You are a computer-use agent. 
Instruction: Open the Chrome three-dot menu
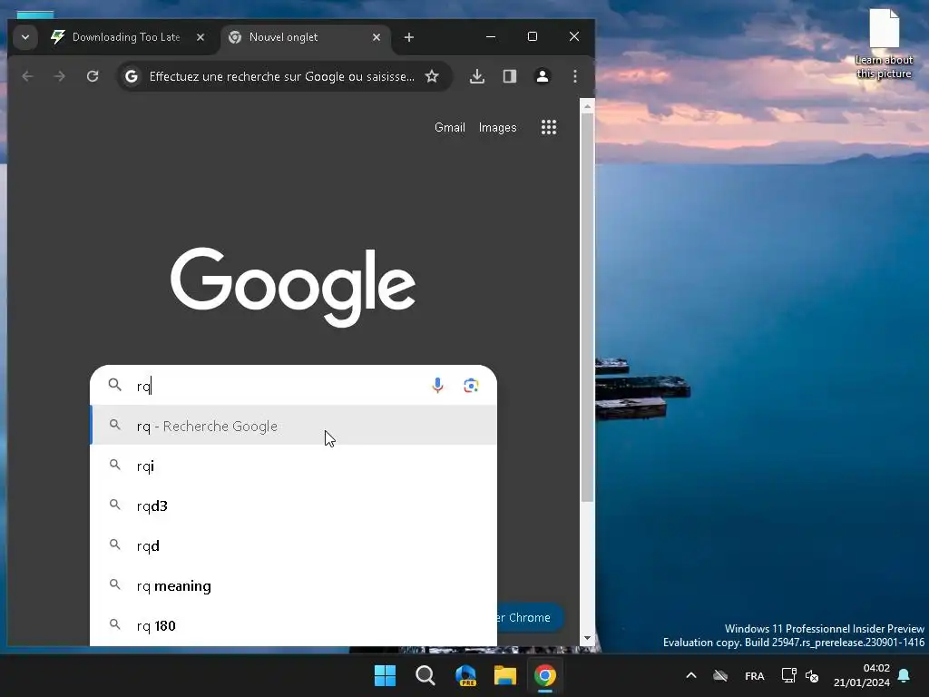(x=574, y=76)
